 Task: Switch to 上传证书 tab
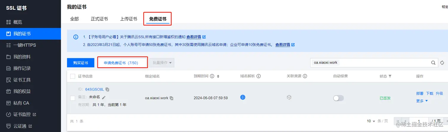coord(129,19)
